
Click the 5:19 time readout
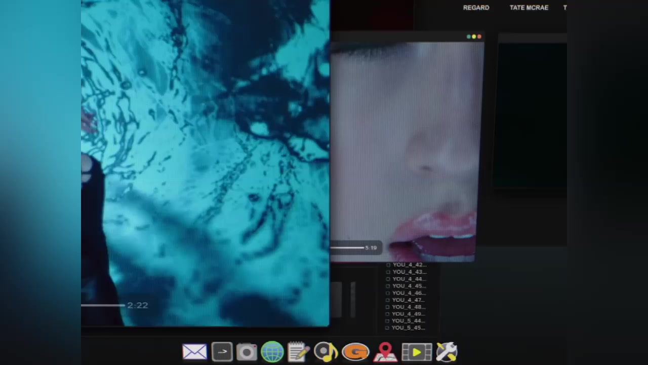[371, 248]
